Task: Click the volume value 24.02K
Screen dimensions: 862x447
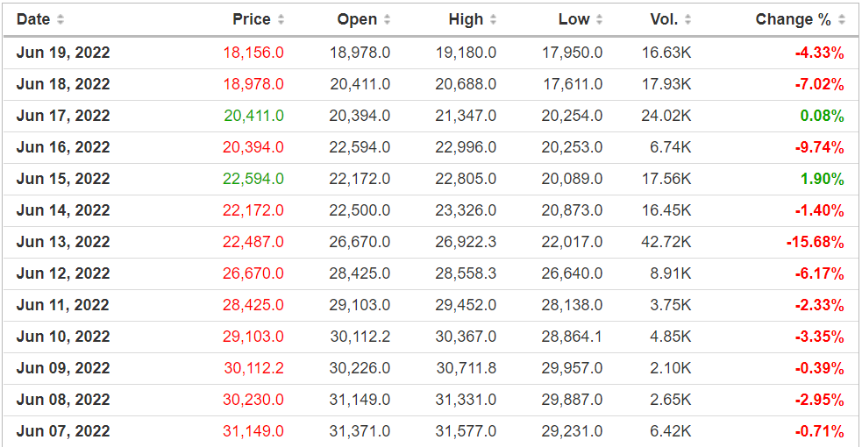Action: tap(666, 116)
